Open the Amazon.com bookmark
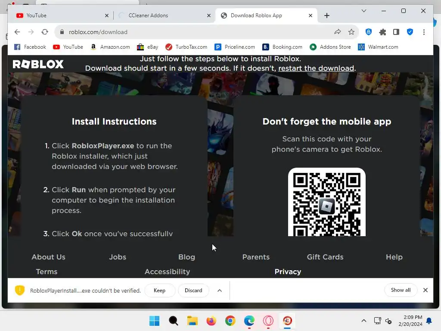This screenshot has height=331, width=441. [110, 47]
